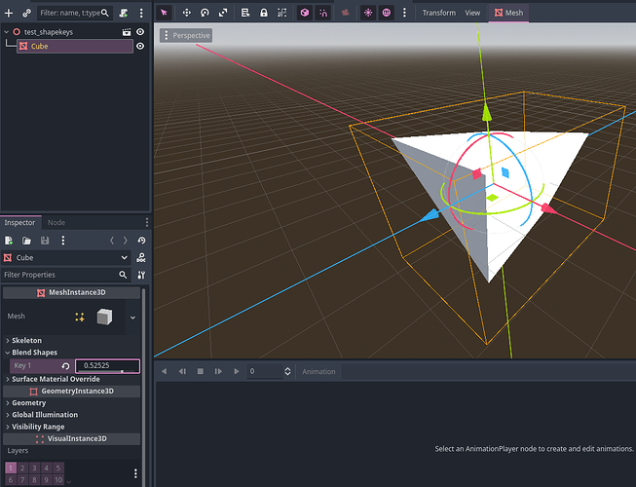Revert Key 1 blend shape value

tap(65, 366)
